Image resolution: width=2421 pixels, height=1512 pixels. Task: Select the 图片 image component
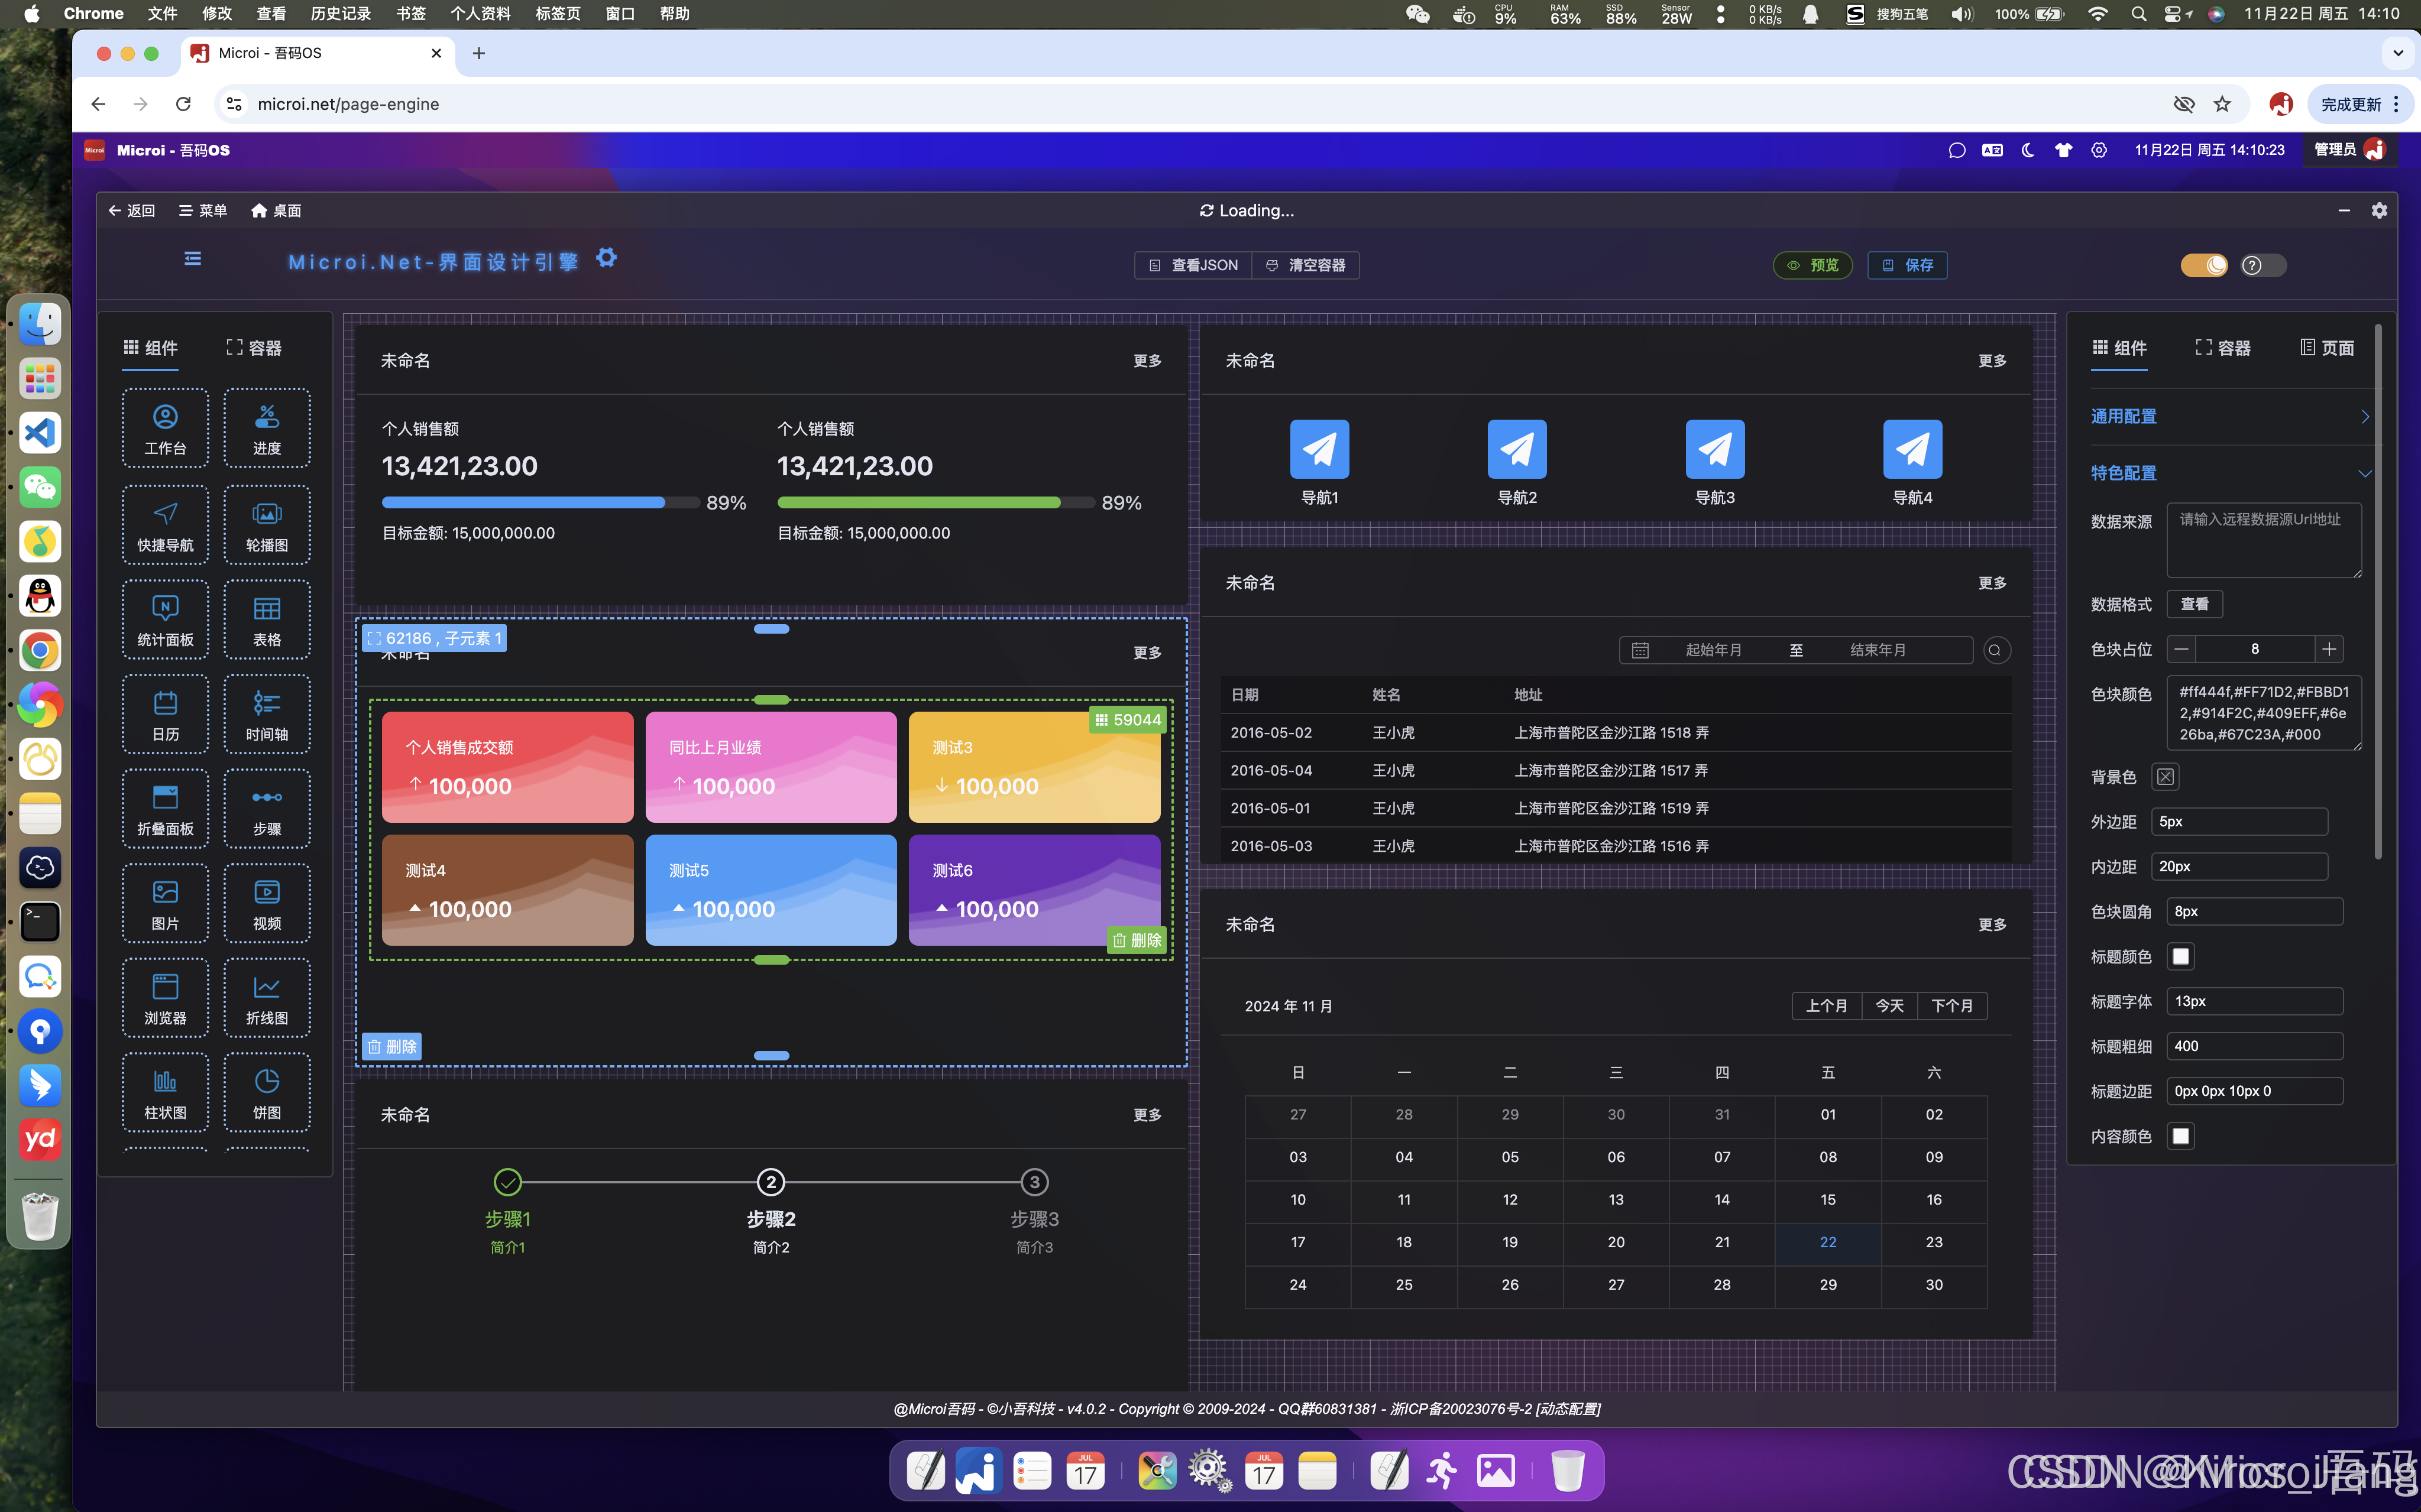(165, 903)
